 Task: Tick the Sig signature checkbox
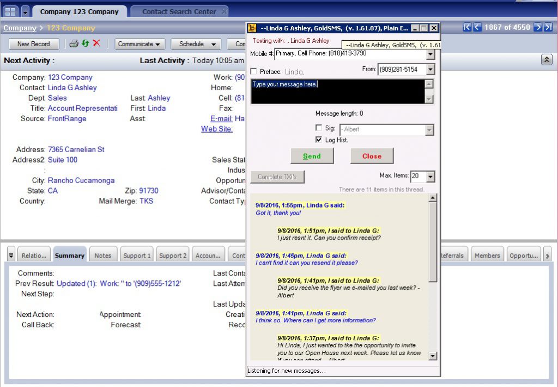319,128
